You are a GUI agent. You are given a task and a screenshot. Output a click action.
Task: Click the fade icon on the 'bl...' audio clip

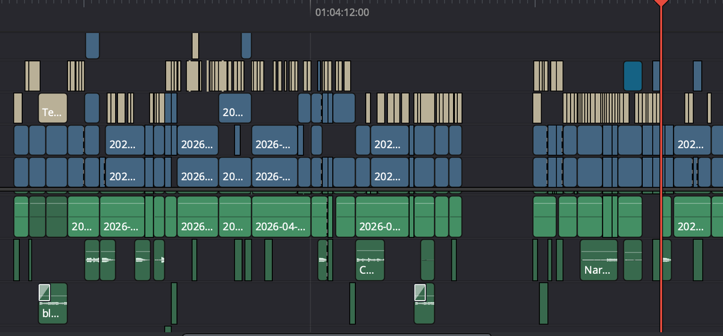[45, 293]
